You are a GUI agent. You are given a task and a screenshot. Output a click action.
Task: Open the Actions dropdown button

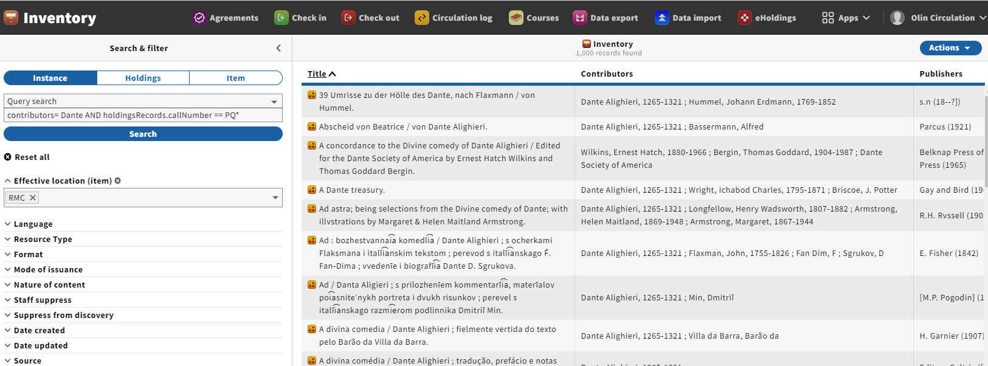click(x=950, y=48)
